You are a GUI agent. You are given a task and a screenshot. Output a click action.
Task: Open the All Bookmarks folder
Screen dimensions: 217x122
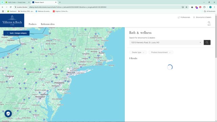click(x=210, y=11)
